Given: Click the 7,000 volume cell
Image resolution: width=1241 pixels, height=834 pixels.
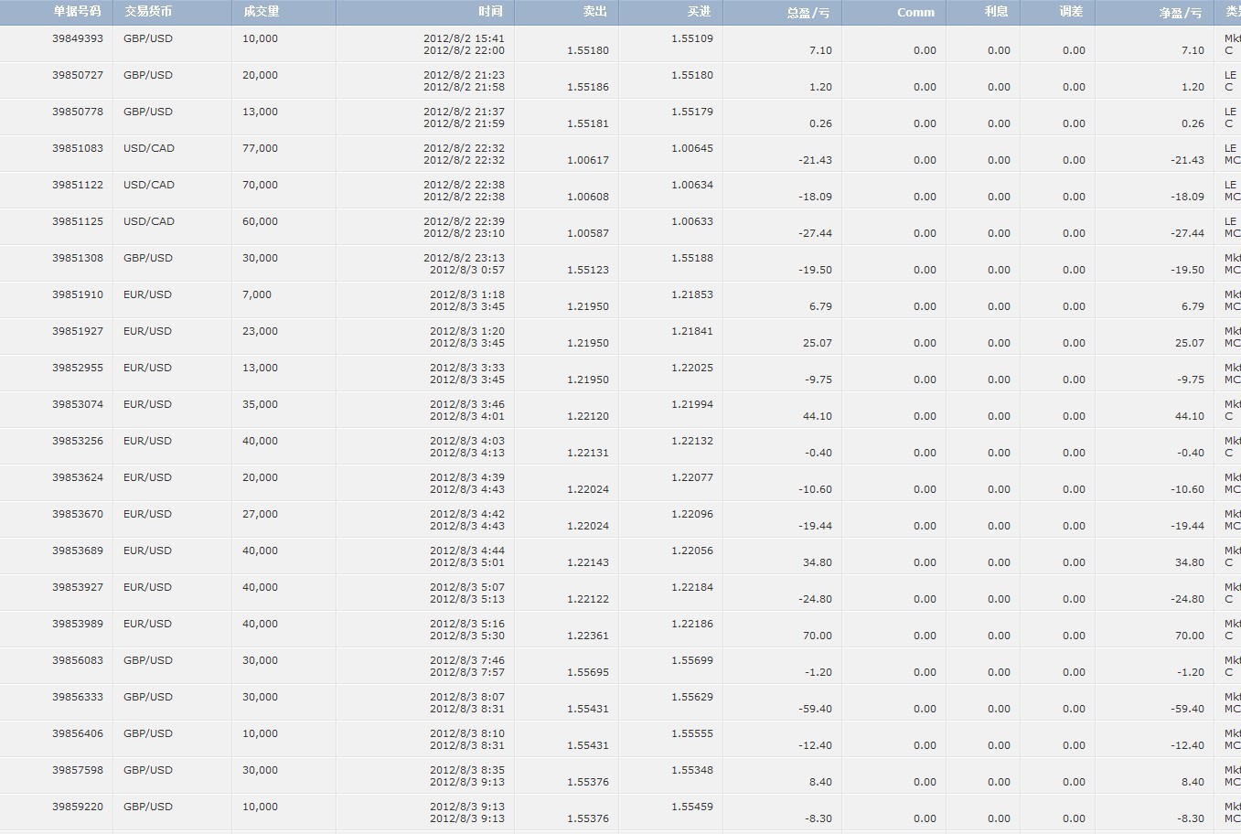Looking at the screenshot, I should (x=257, y=294).
